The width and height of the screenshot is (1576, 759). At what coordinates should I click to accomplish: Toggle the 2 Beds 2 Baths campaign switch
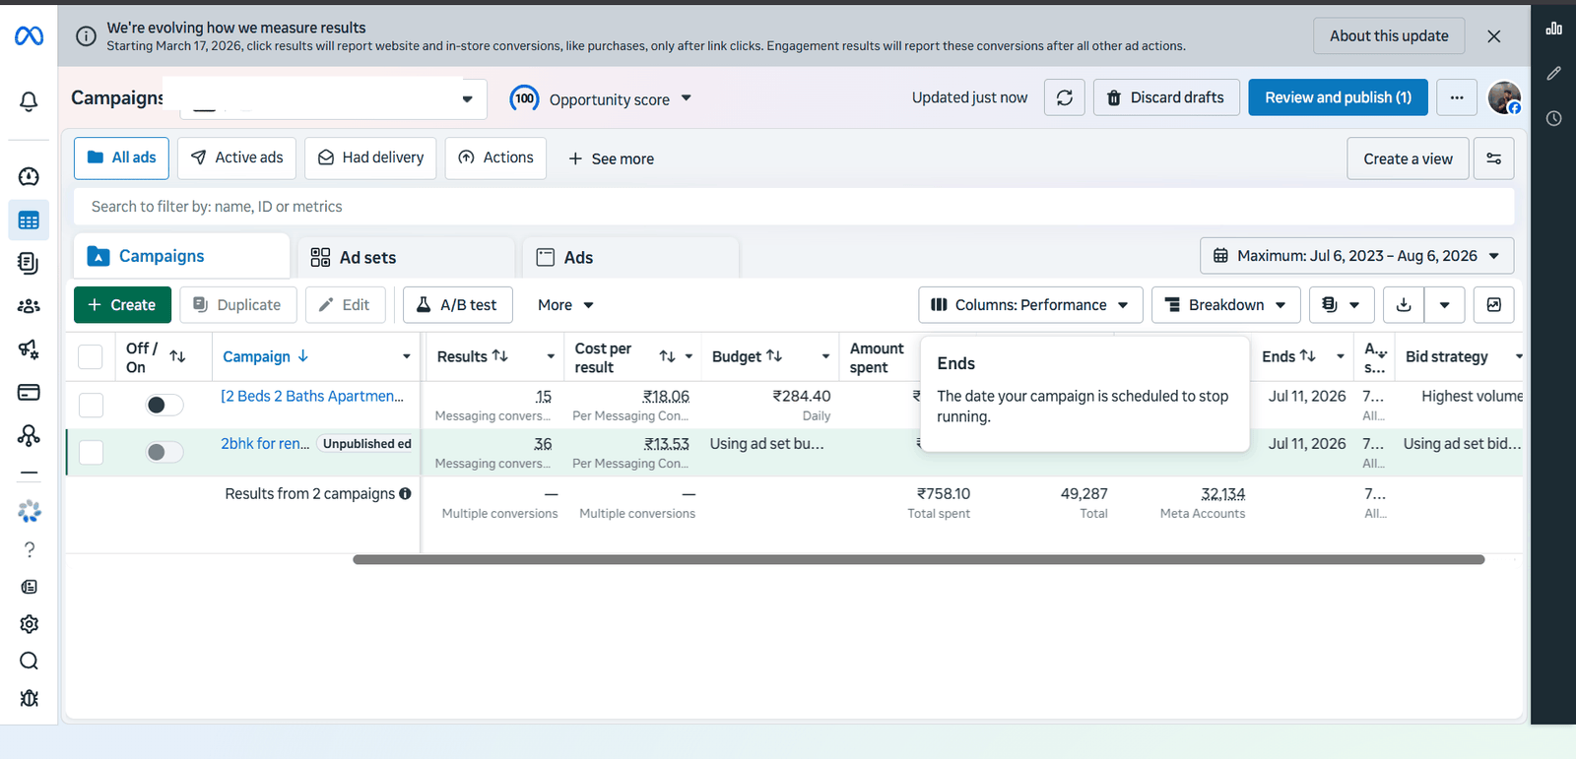(164, 405)
